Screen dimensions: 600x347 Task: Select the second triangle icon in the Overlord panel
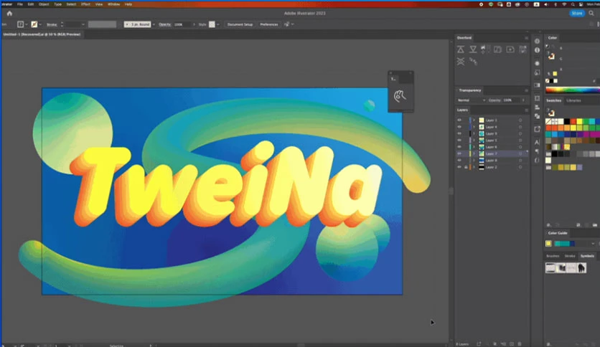coord(473,49)
